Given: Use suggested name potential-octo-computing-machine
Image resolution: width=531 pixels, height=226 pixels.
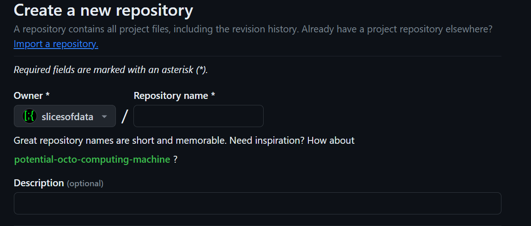Looking at the screenshot, I should (x=92, y=159).
